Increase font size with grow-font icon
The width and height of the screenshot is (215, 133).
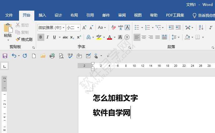pos(85,27)
